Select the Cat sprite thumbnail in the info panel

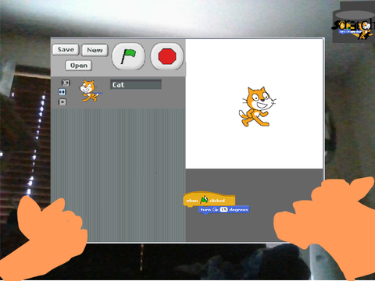click(x=90, y=91)
